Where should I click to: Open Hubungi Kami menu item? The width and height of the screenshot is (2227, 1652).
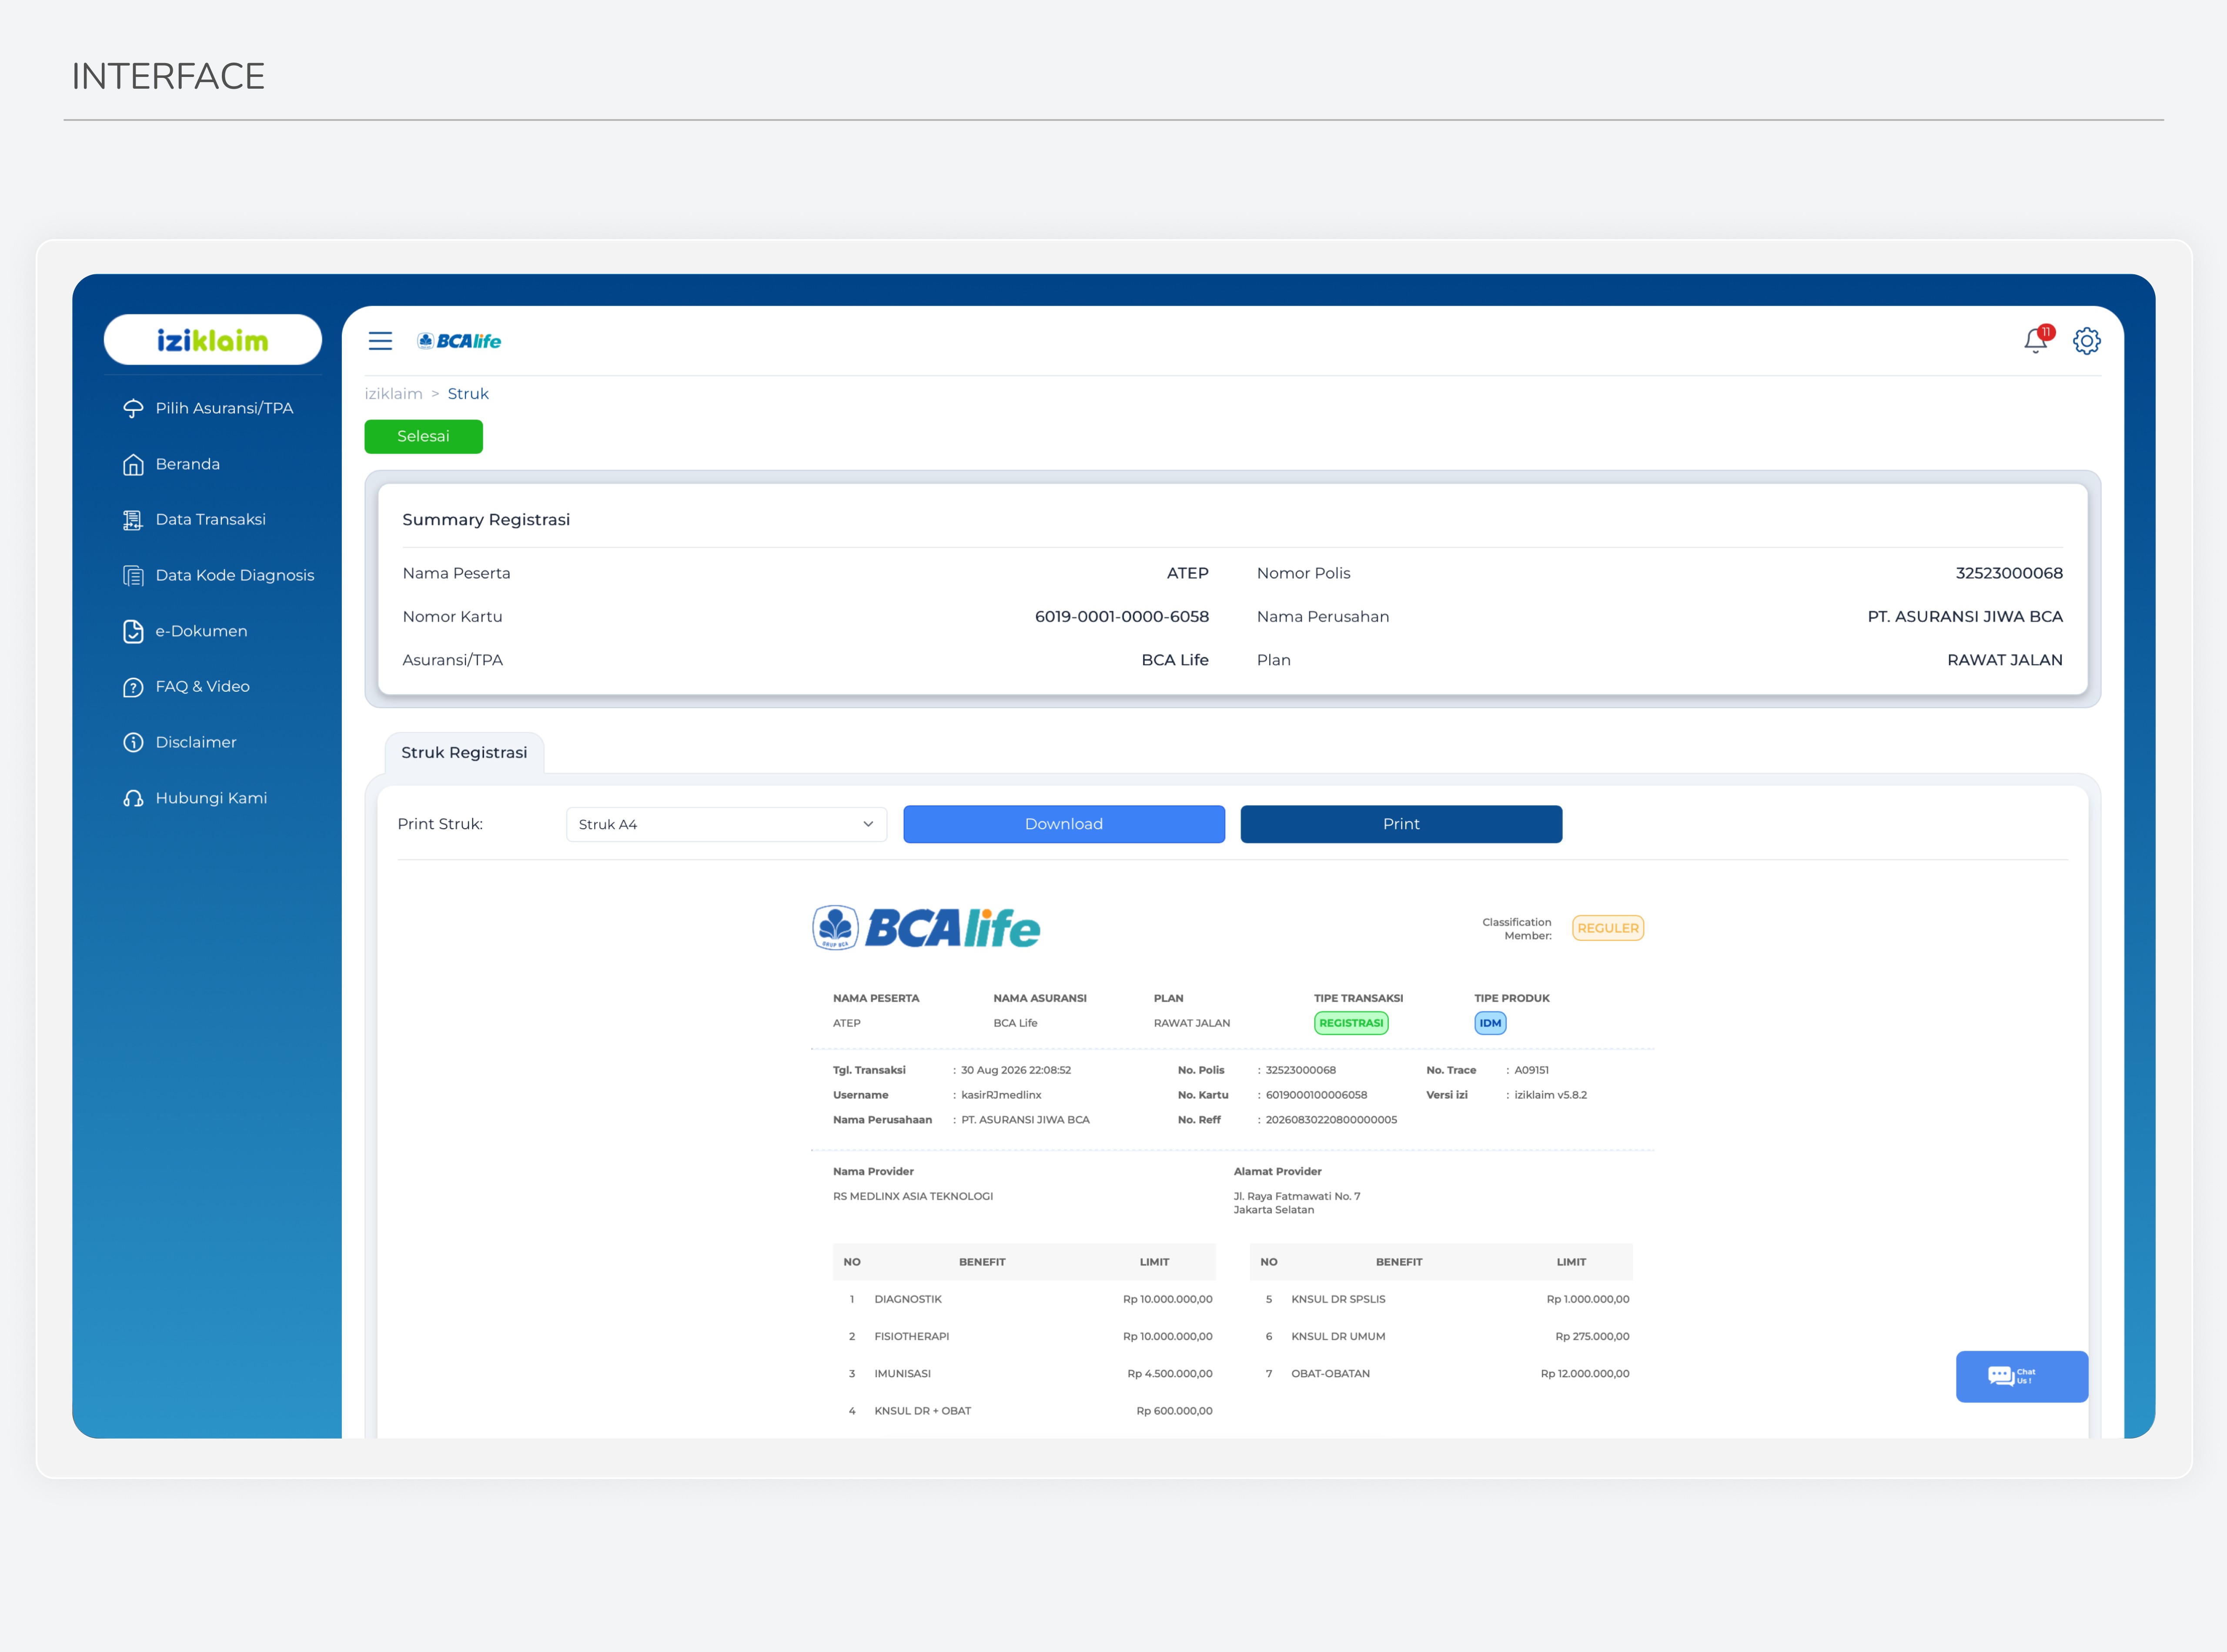pos(211,798)
